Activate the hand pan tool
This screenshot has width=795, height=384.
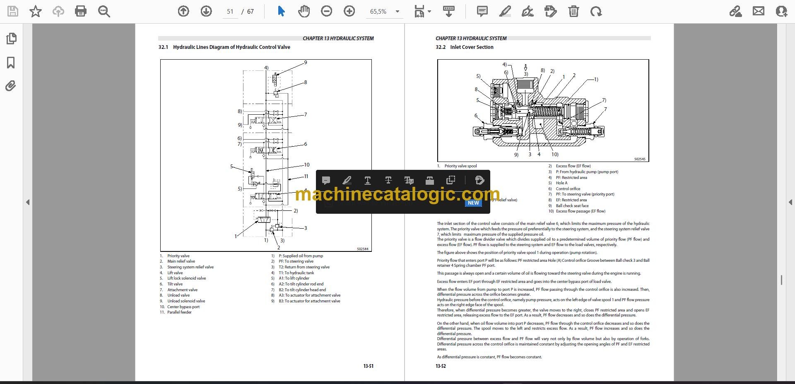[x=304, y=12]
